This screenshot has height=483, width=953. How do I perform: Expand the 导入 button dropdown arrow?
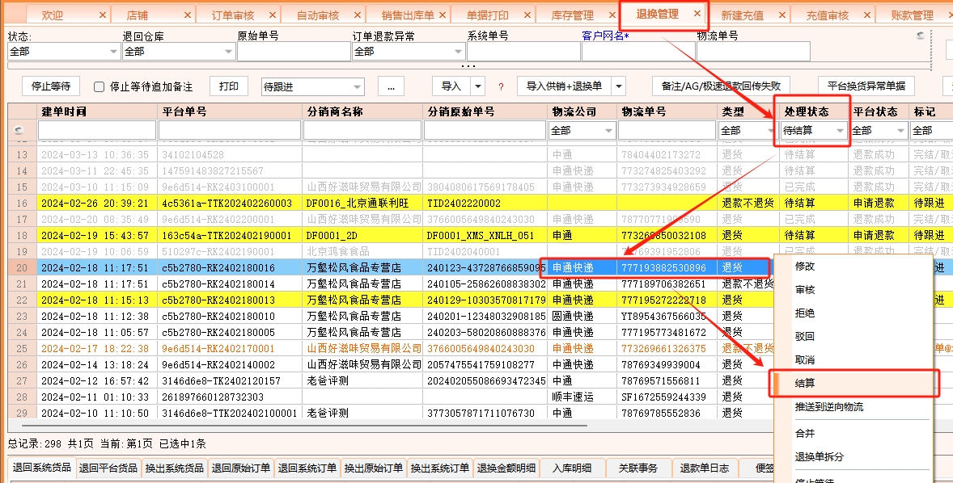(x=478, y=86)
